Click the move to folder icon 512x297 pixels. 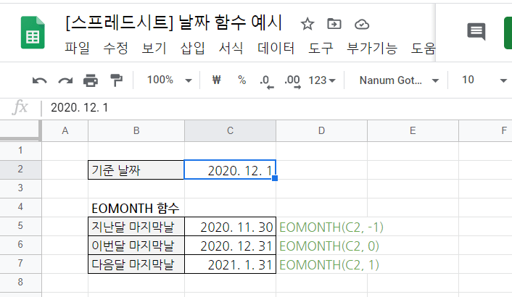[334, 23]
